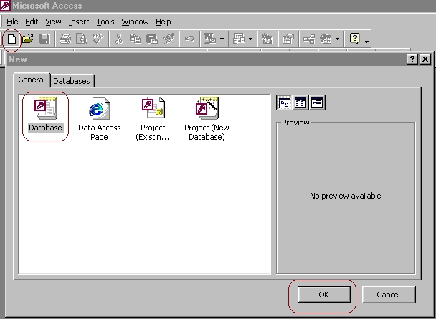Open the Window menu

135,22
